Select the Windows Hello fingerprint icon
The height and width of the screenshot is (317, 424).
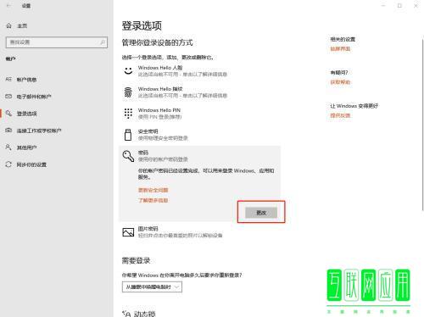click(128, 92)
